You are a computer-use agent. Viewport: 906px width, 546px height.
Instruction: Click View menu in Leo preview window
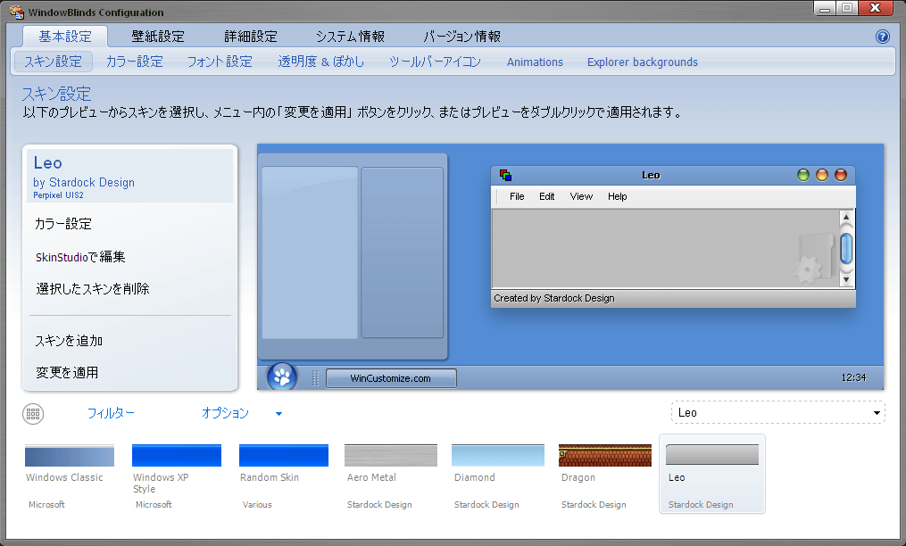tap(581, 196)
